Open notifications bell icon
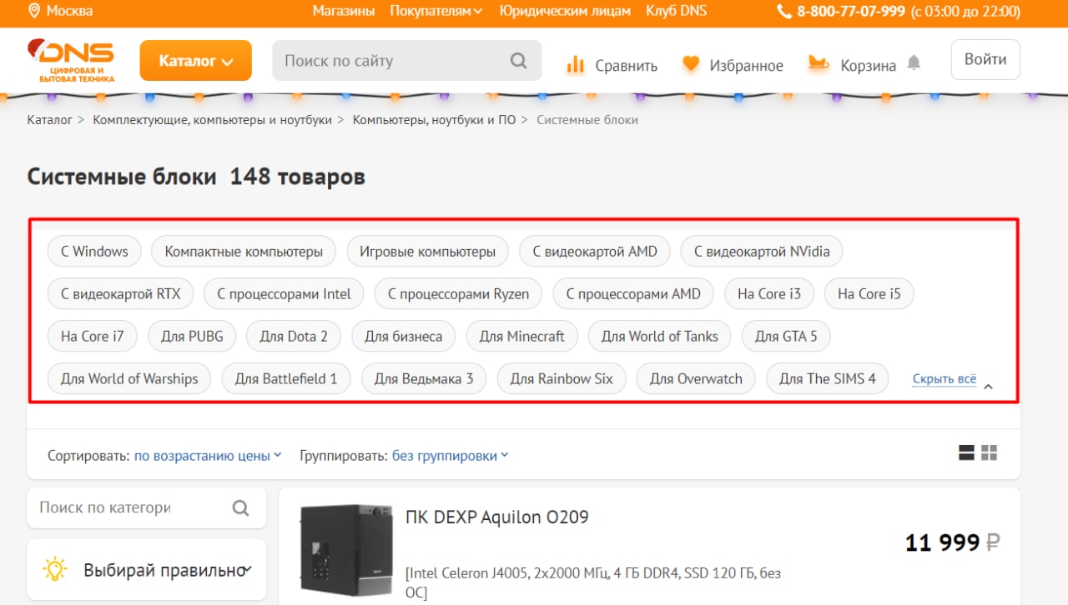This screenshot has height=605, width=1068. pos(914,62)
